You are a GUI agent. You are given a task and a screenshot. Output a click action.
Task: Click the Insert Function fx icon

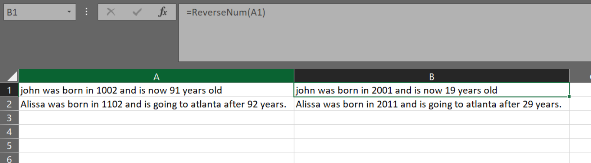tap(163, 12)
